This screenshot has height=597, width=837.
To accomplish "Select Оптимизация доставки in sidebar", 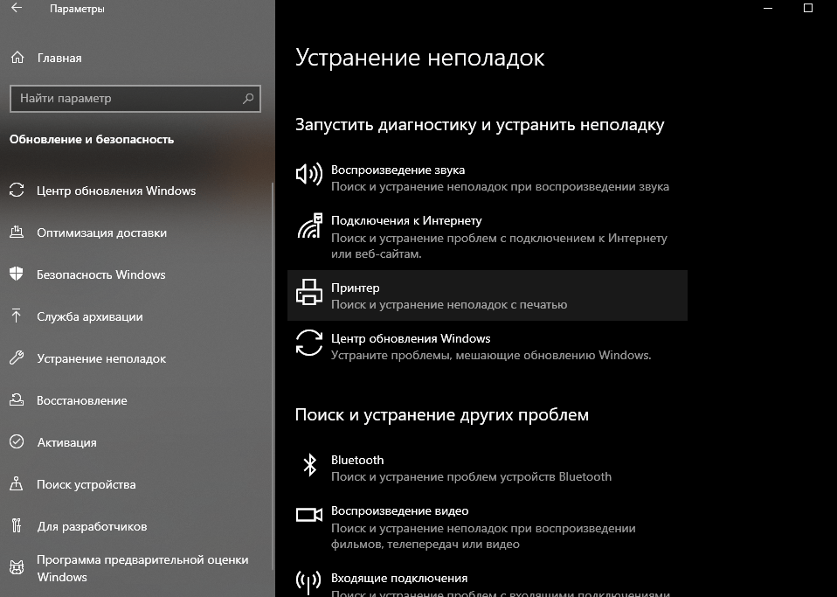I will (x=101, y=233).
